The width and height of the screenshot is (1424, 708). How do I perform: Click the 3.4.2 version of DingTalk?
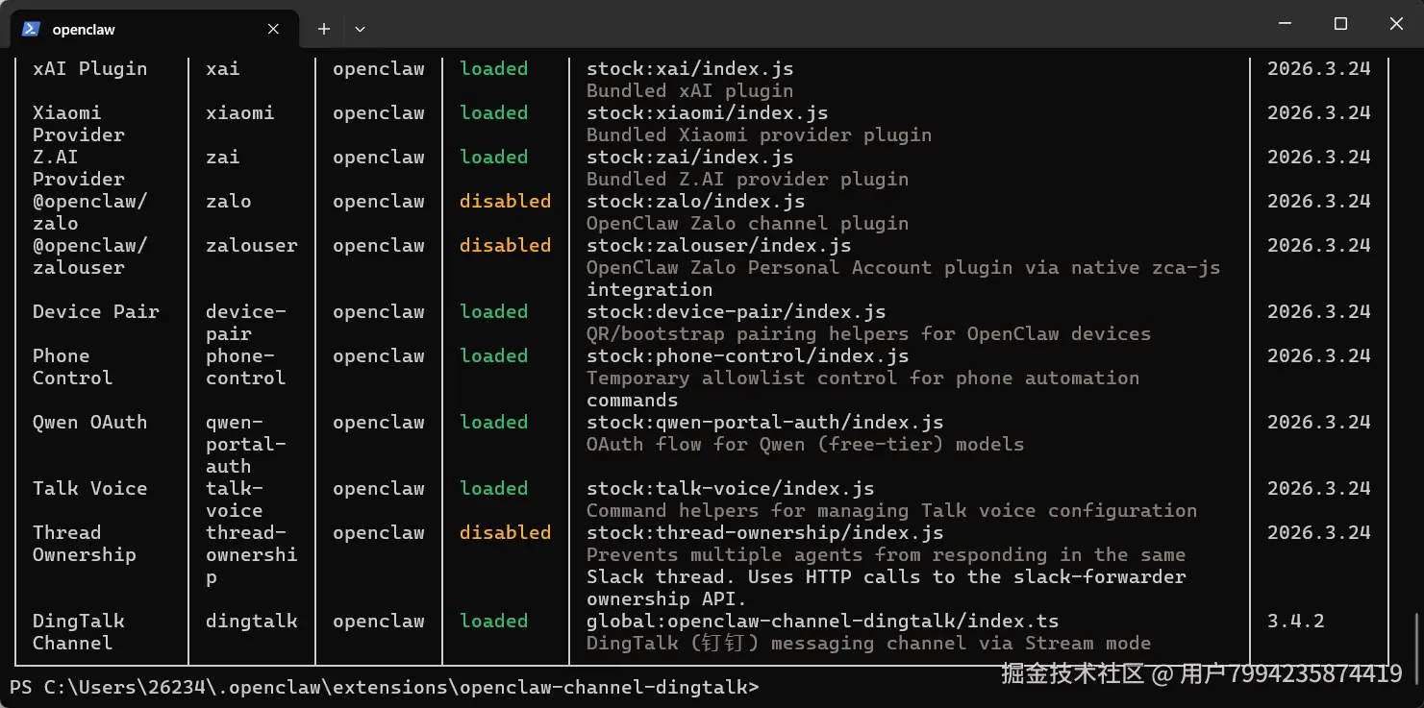coord(1295,622)
